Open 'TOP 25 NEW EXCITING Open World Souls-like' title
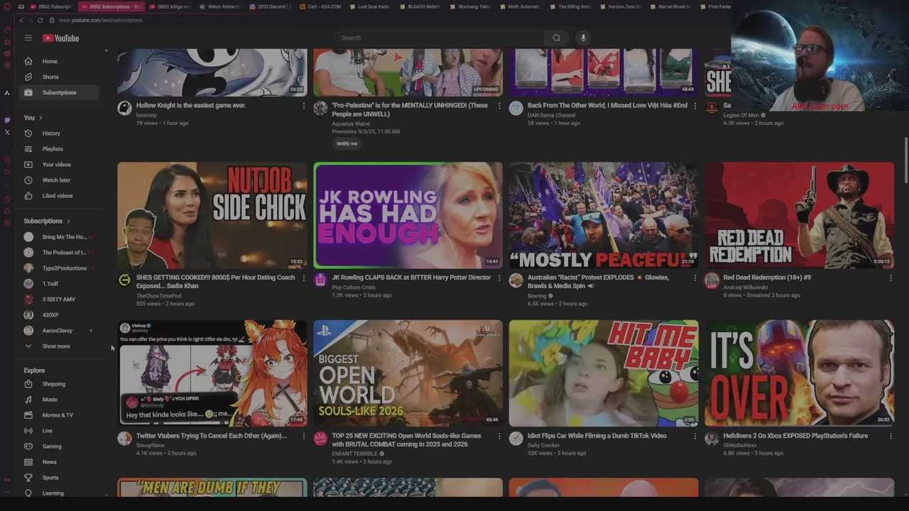 406,440
